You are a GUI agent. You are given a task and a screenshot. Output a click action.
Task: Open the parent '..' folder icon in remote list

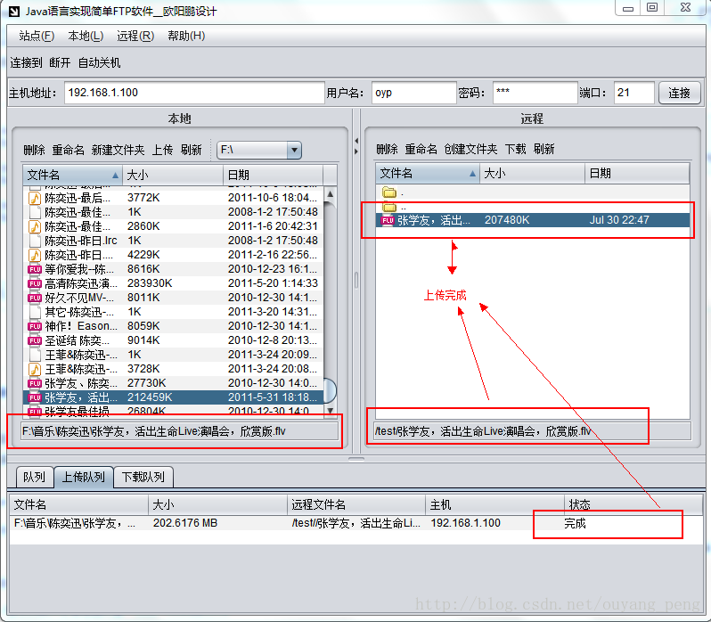388,207
